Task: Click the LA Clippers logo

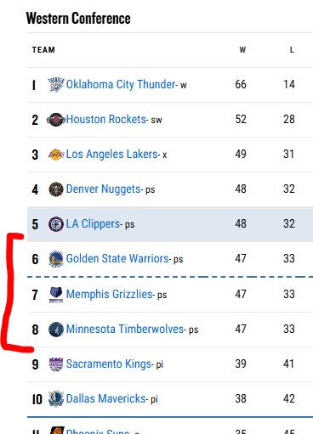Action: coord(56,224)
